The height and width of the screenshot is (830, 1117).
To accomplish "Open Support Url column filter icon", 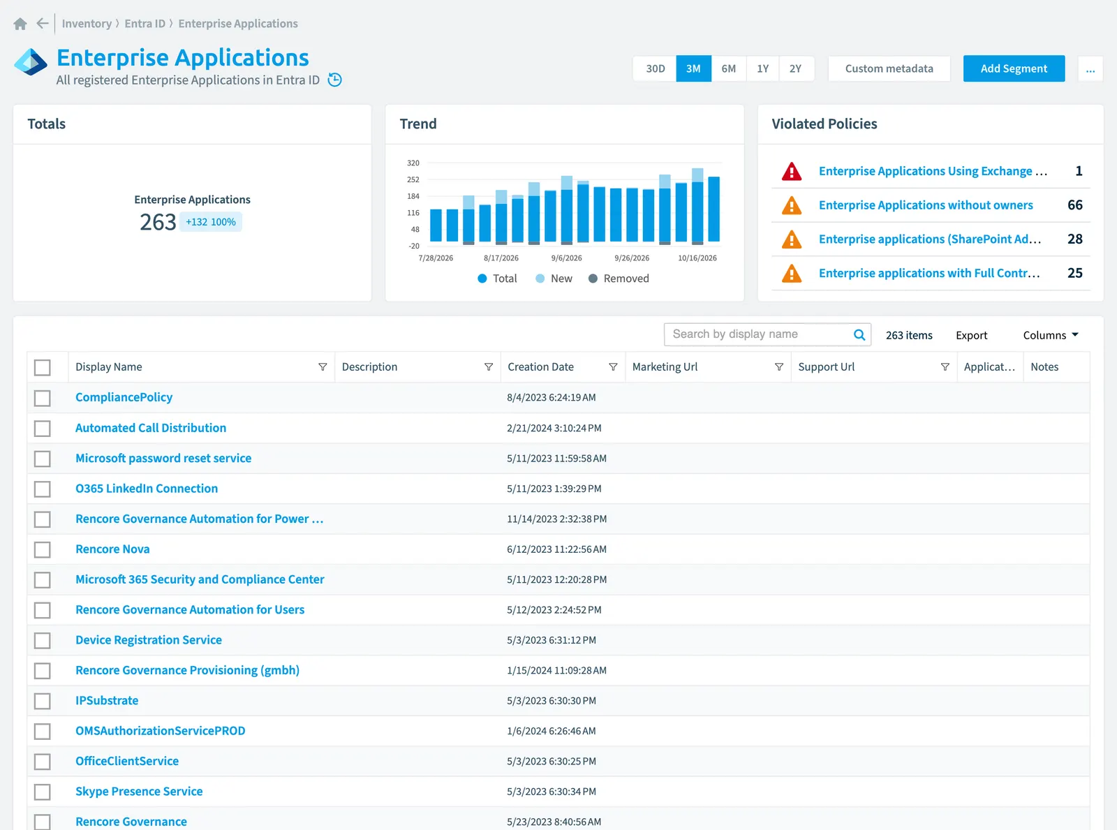I will (x=945, y=367).
